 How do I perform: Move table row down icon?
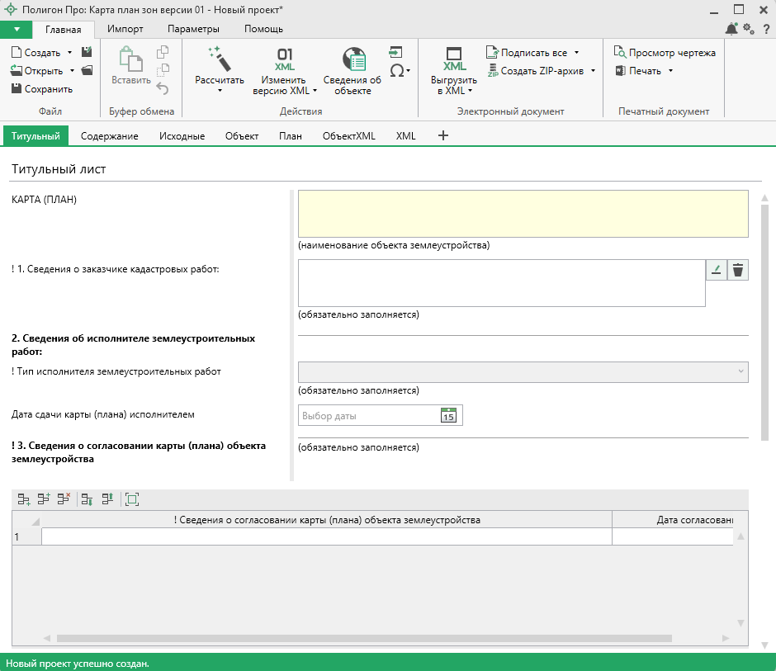pos(87,499)
